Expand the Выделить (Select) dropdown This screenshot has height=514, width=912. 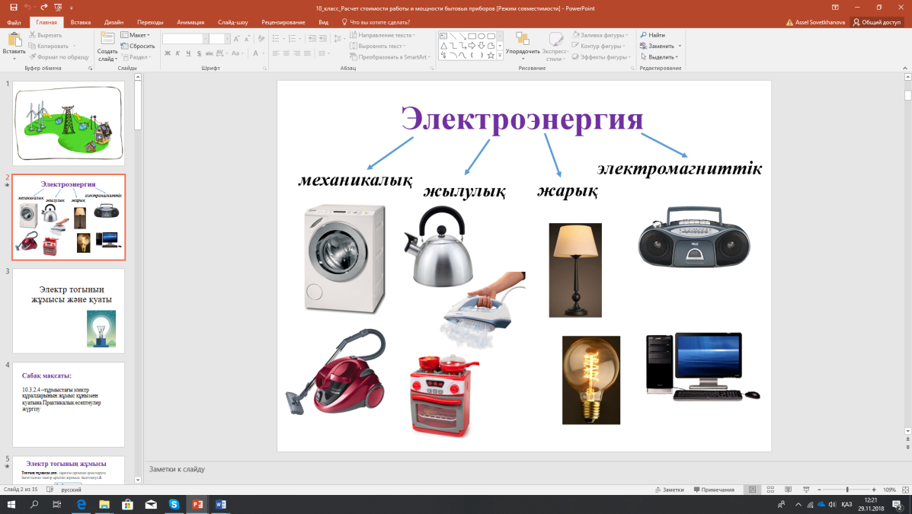pyautogui.click(x=661, y=57)
